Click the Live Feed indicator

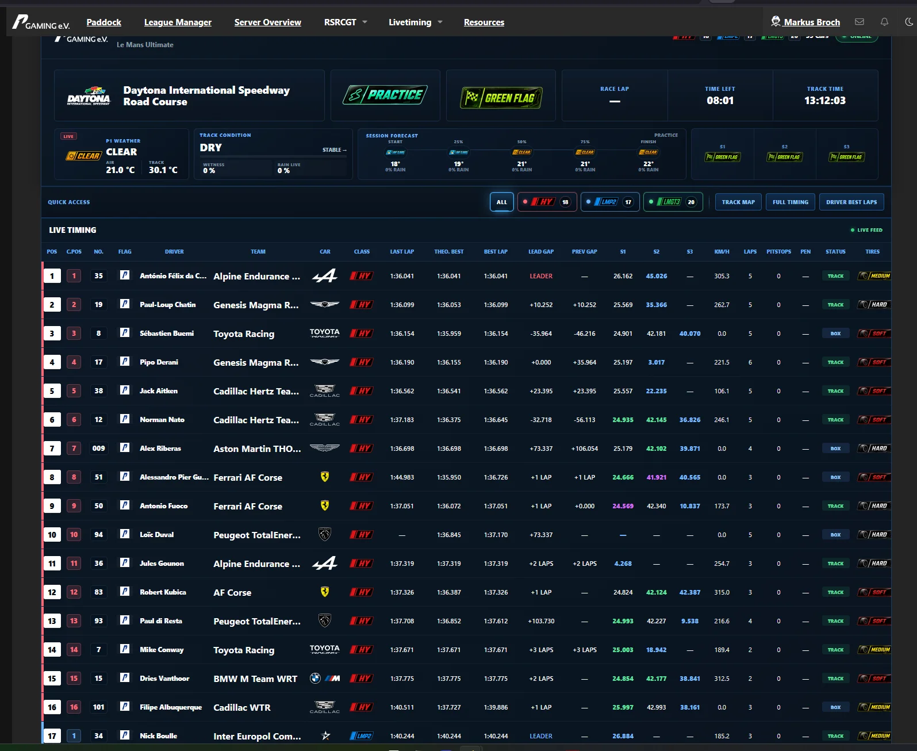(866, 230)
